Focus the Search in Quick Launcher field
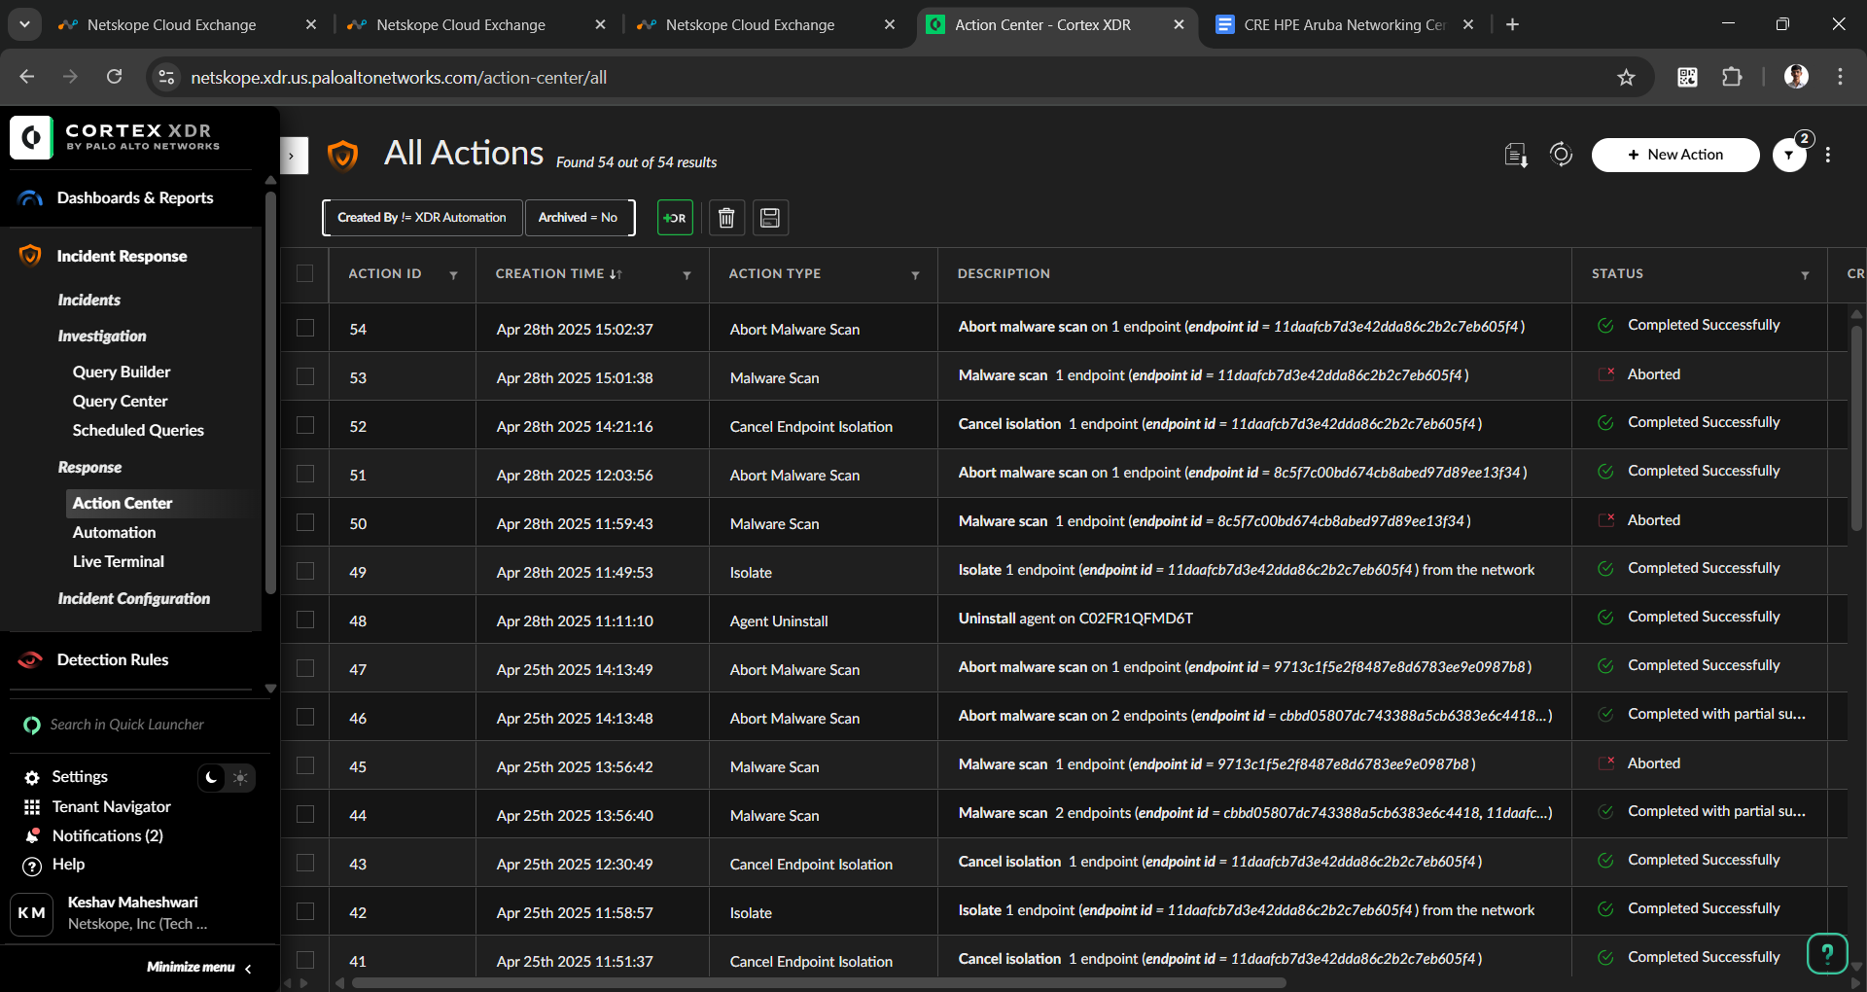The width and height of the screenshot is (1867, 992). pyautogui.click(x=127, y=725)
